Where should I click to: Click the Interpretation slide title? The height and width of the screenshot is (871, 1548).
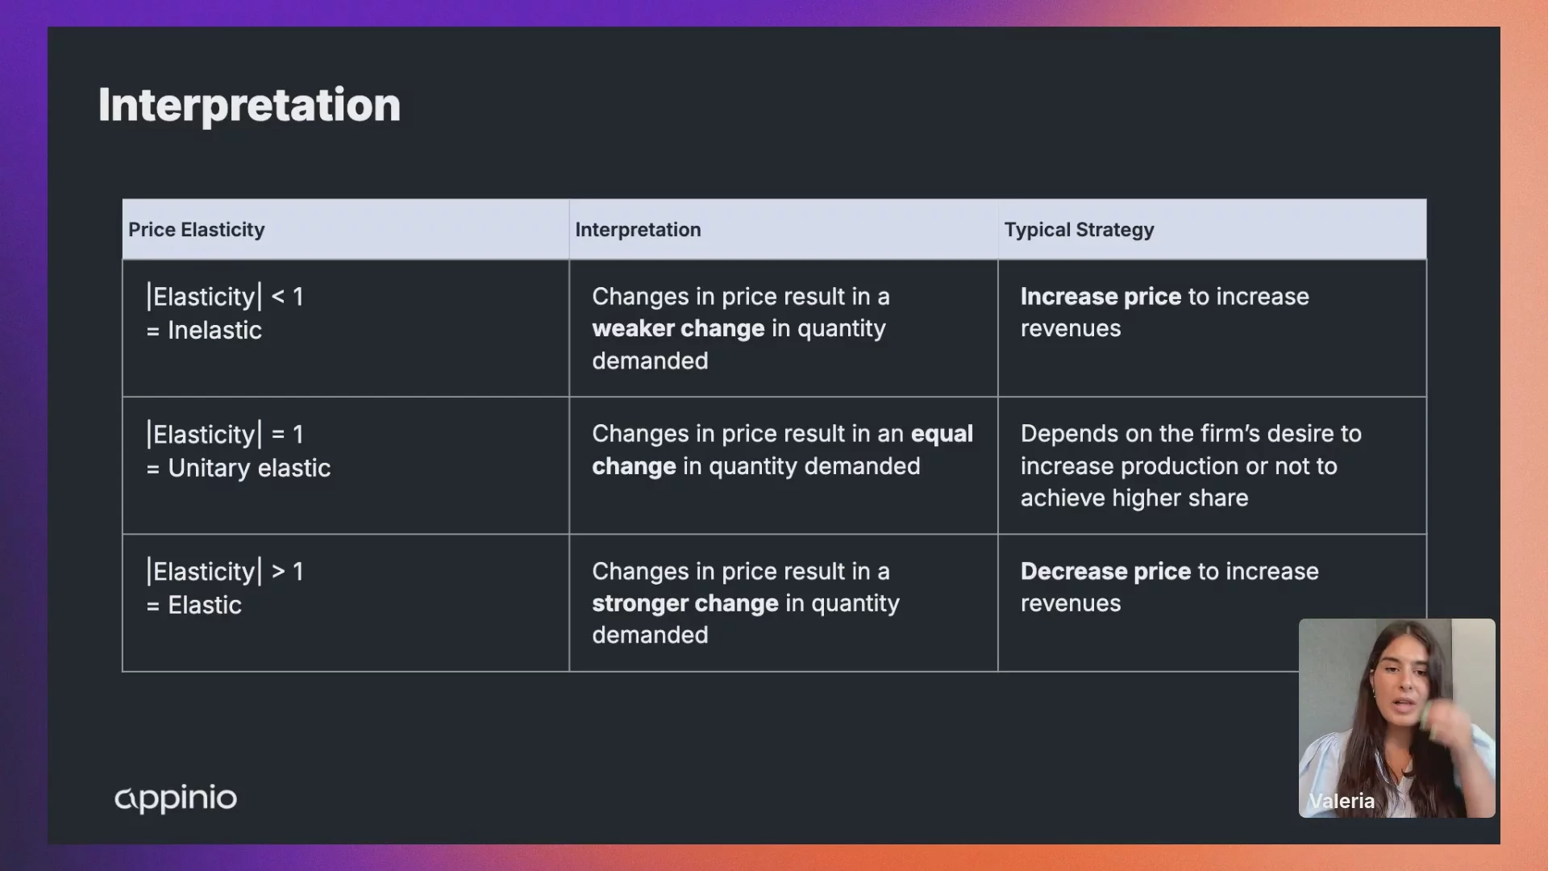[x=249, y=105]
